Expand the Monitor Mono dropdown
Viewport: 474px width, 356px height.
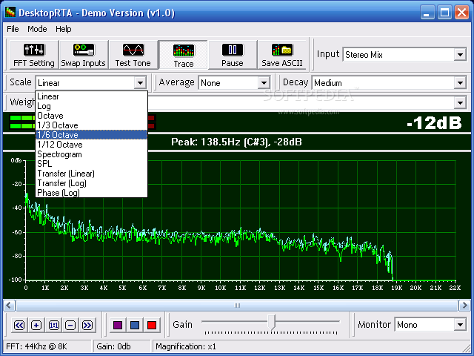460,325
